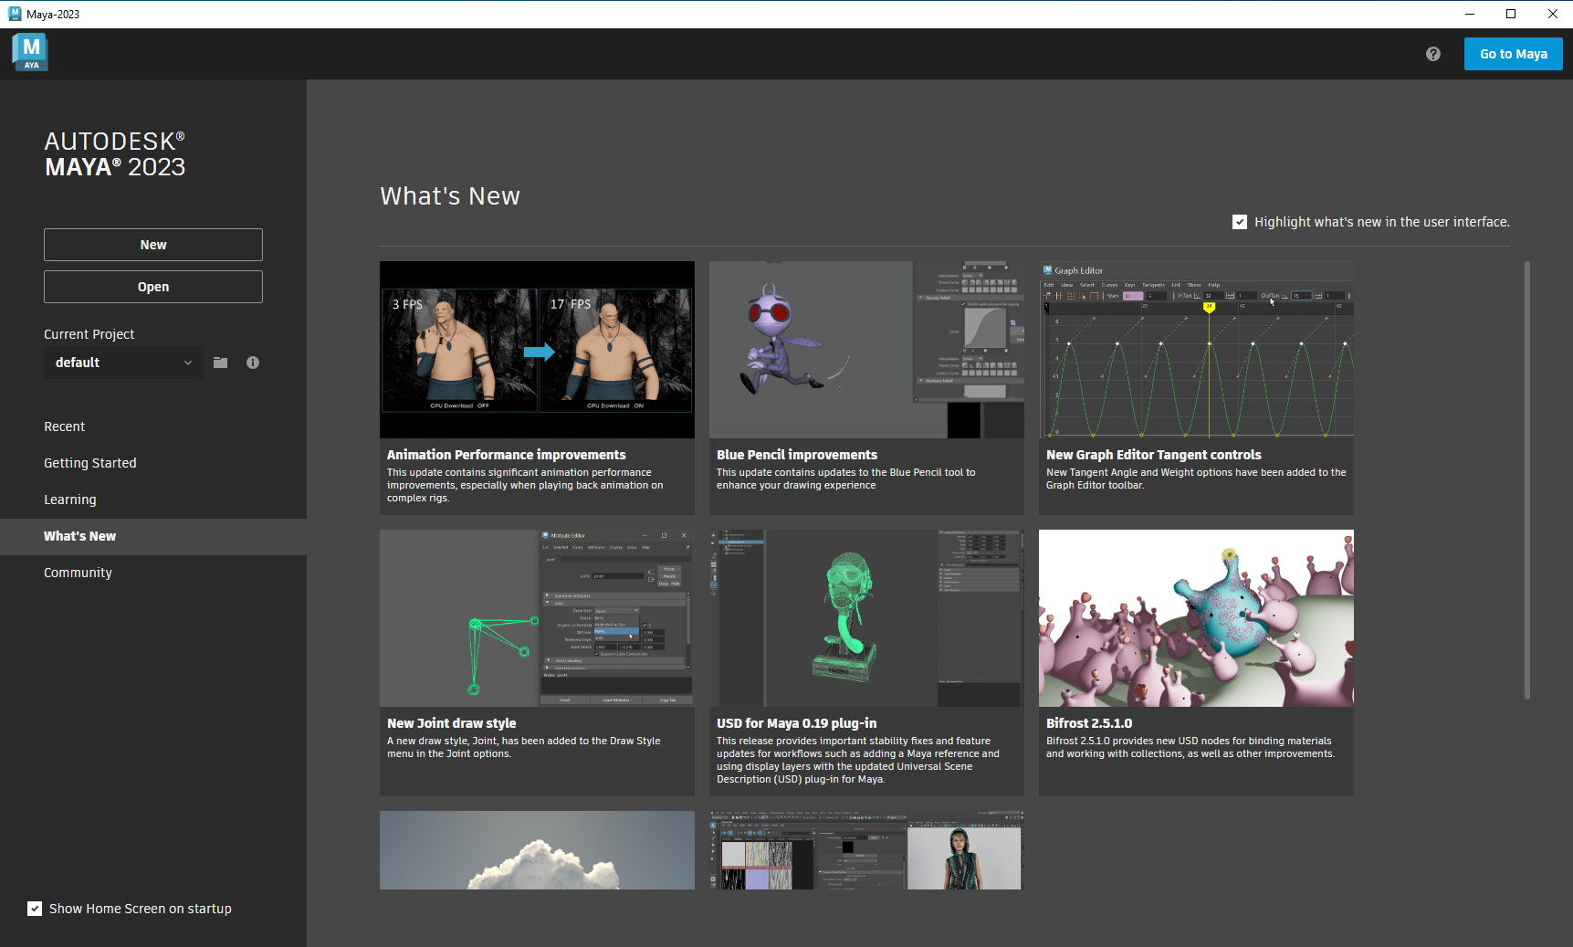The height and width of the screenshot is (947, 1573).
Task: Open the woman model viewport thumbnail card
Action: pyautogui.click(x=866, y=850)
